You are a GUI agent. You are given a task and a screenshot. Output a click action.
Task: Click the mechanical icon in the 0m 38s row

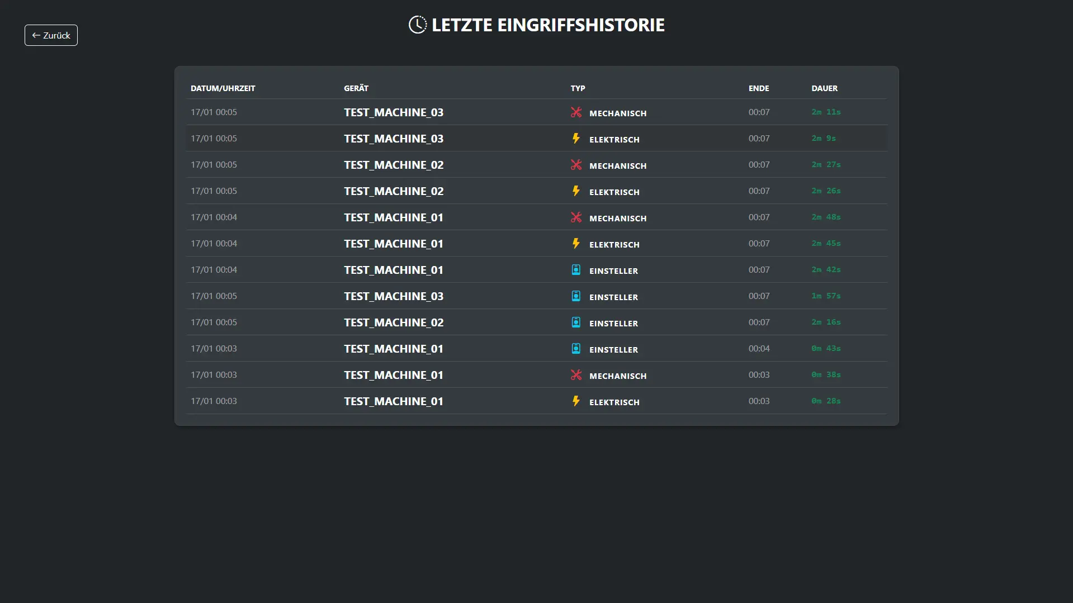(x=576, y=375)
